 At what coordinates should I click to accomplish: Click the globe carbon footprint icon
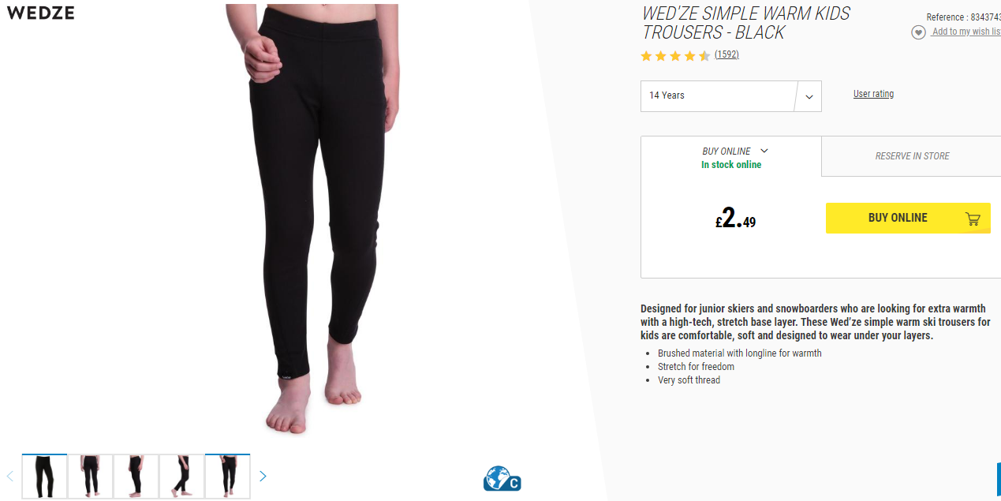click(502, 479)
